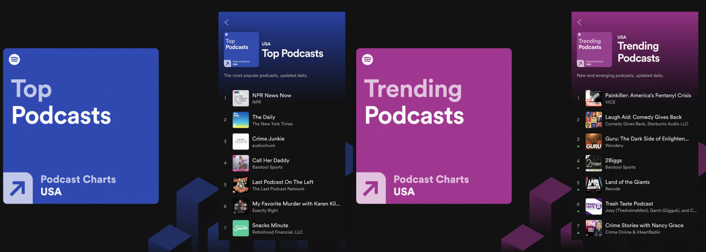Image resolution: width=706 pixels, height=252 pixels.
Task: Select Last Podcast On The Left title
Action: [283, 182]
